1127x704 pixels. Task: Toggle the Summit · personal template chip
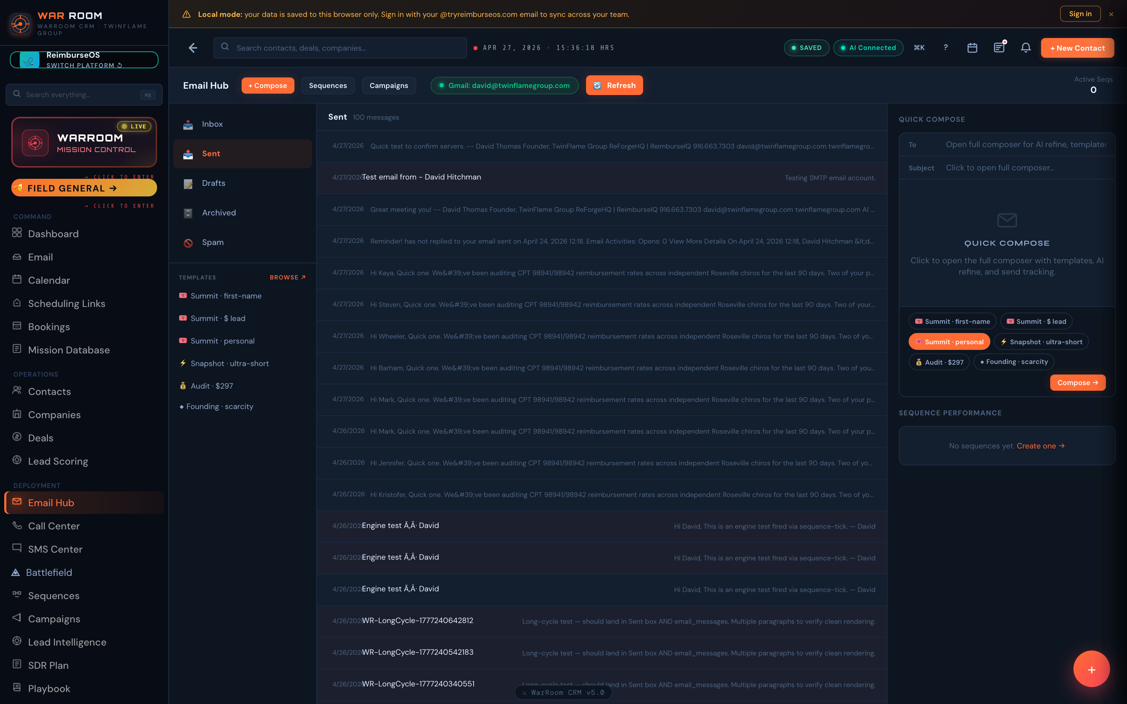[x=949, y=341]
